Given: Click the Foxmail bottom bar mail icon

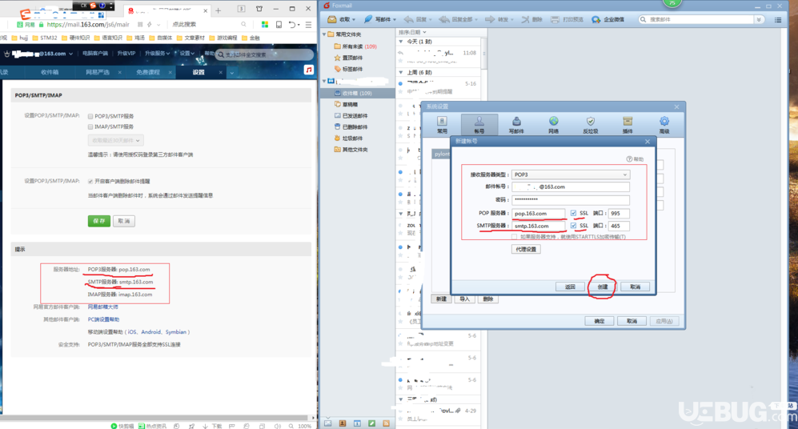Looking at the screenshot, I should pos(327,423).
